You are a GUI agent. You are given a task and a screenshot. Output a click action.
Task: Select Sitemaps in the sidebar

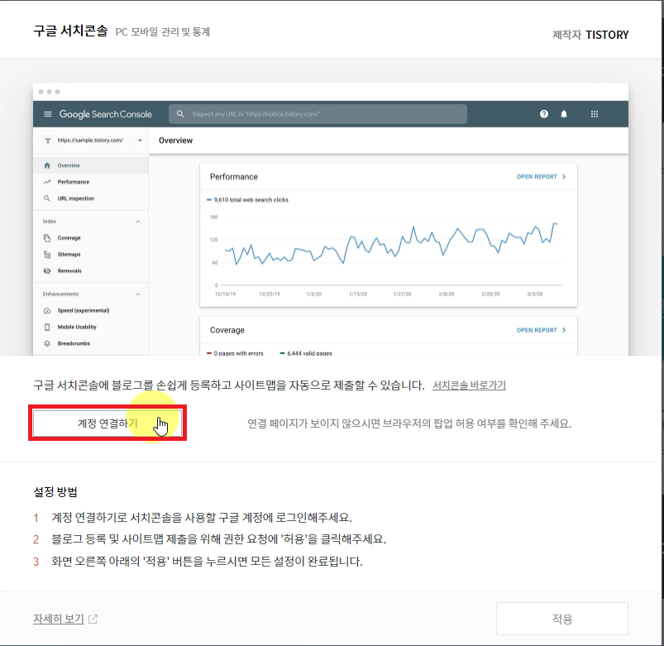91,254
